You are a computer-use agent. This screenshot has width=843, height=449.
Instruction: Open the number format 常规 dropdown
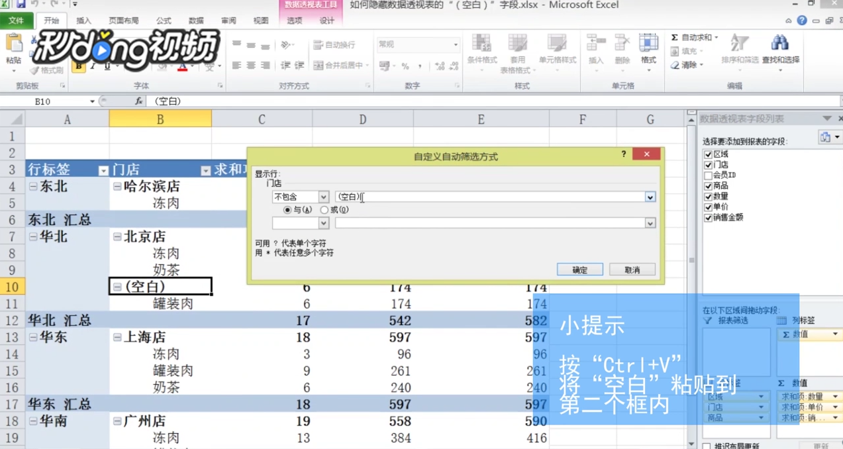click(456, 44)
